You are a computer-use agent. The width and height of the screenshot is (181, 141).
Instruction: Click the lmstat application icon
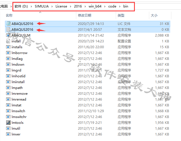8,105
